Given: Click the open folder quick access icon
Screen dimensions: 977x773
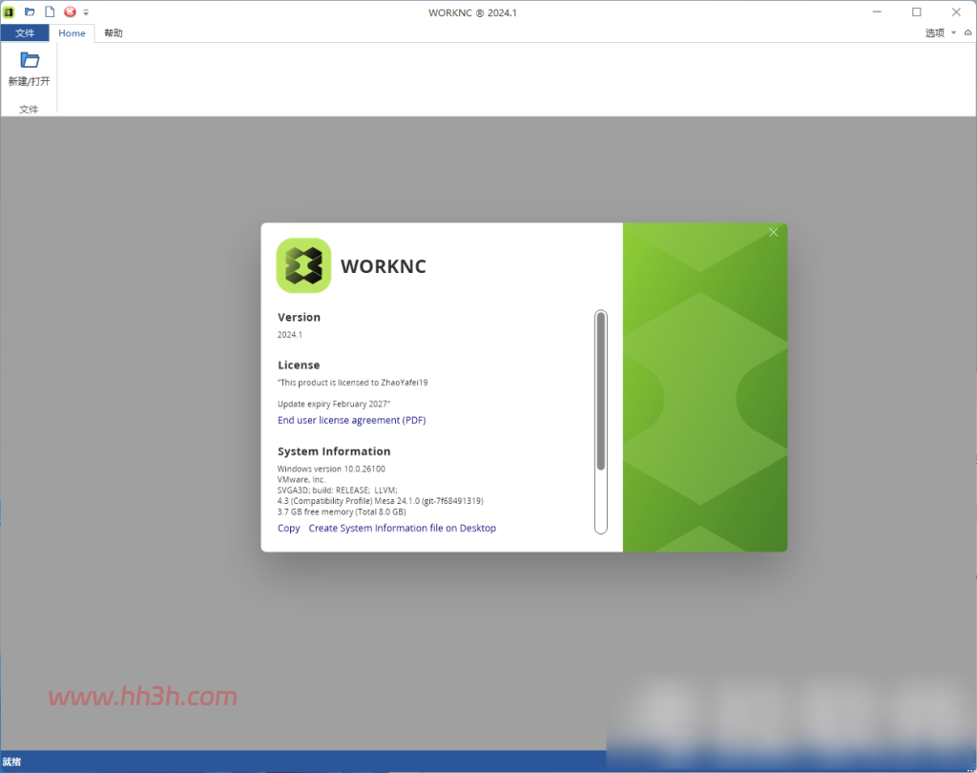Looking at the screenshot, I should pos(30,11).
